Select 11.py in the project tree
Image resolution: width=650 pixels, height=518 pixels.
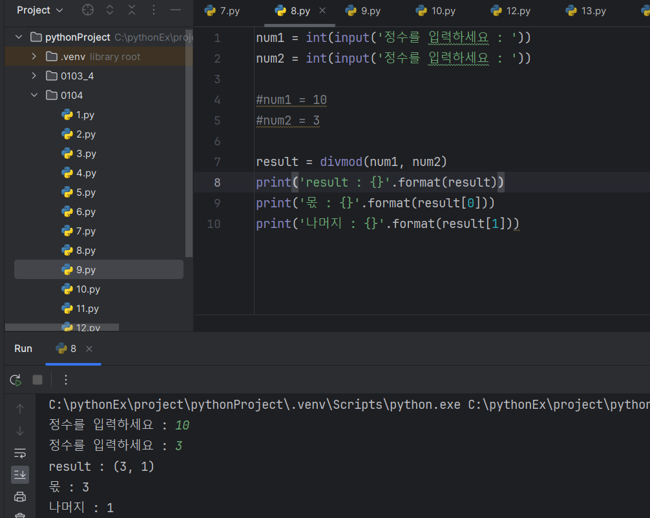pos(80,309)
